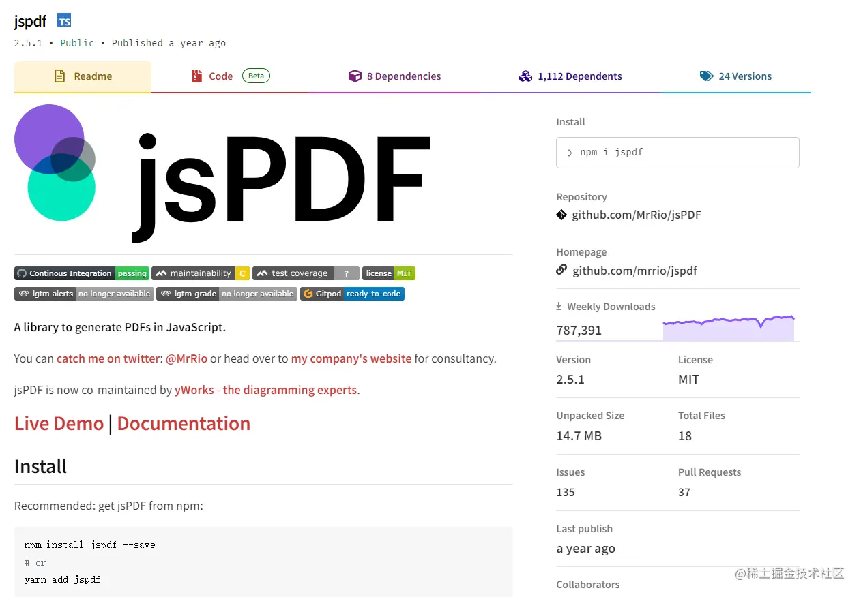
Task: Click the Pull Requests count 37
Action: pos(684,492)
